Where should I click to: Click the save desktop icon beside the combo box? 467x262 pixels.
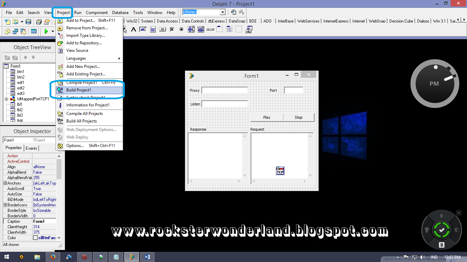pyautogui.click(x=233, y=12)
